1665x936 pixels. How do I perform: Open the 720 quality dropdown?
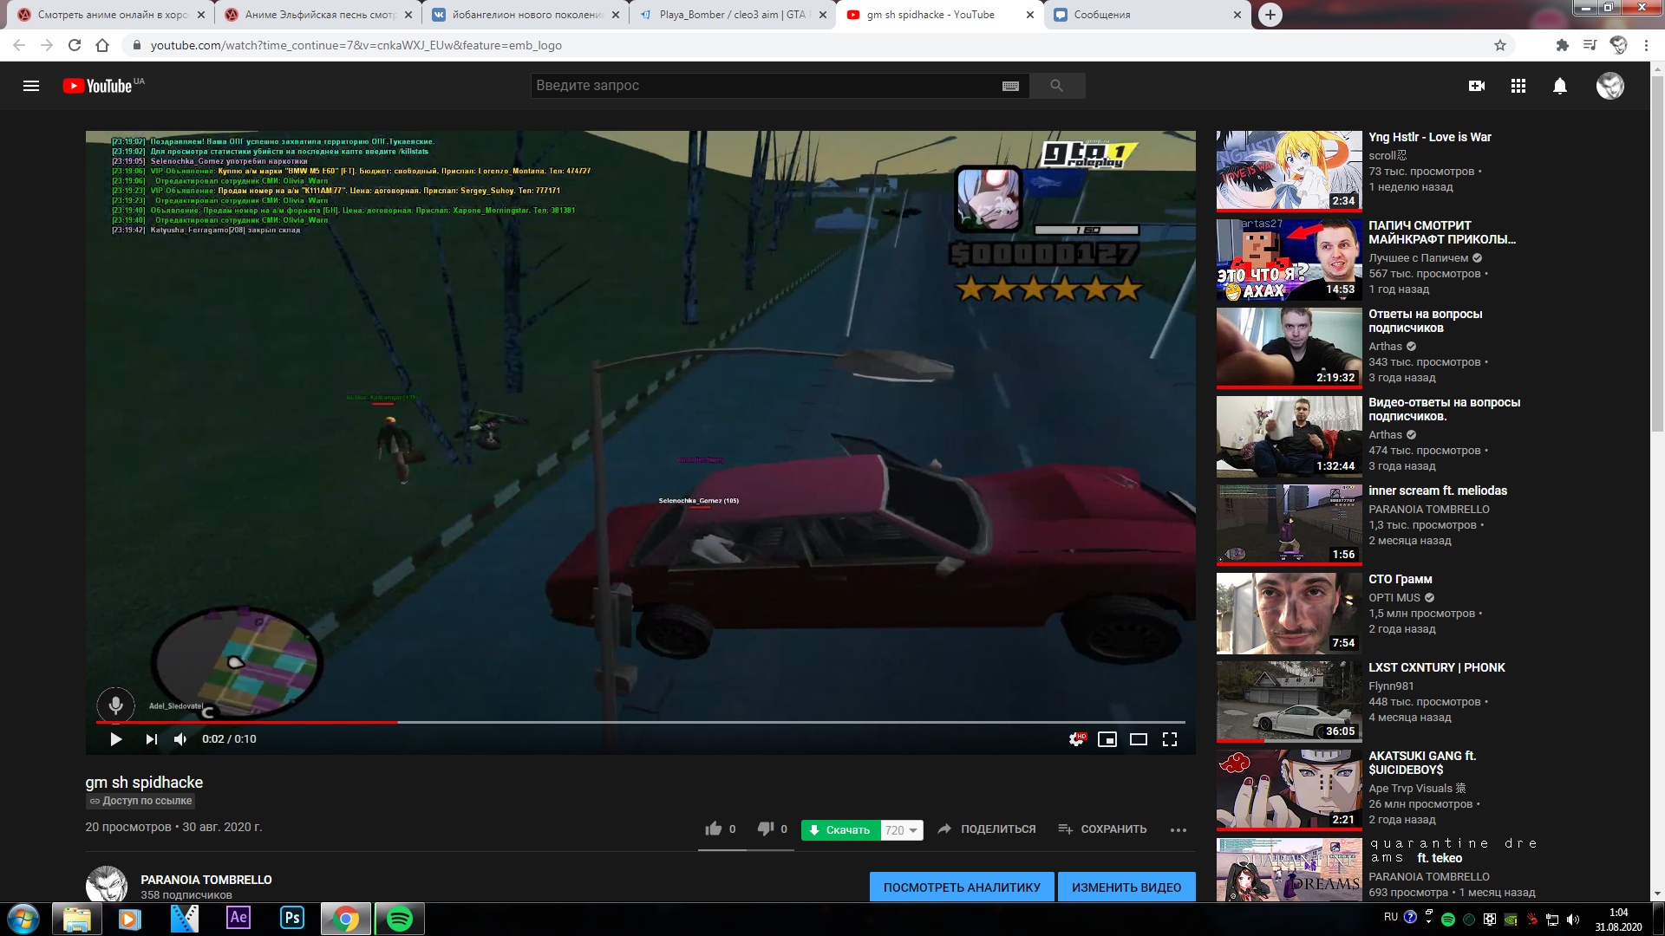click(902, 830)
